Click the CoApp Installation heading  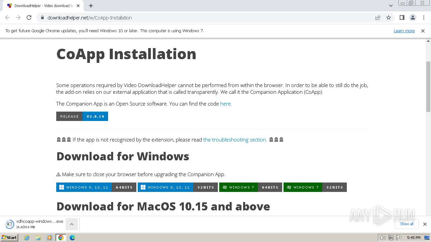pyautogui.click(x=126, y=54)
